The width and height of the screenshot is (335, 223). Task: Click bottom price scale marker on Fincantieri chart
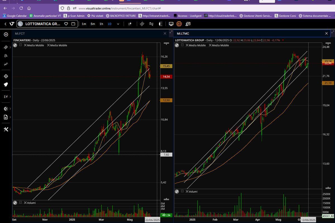[166, 199]
